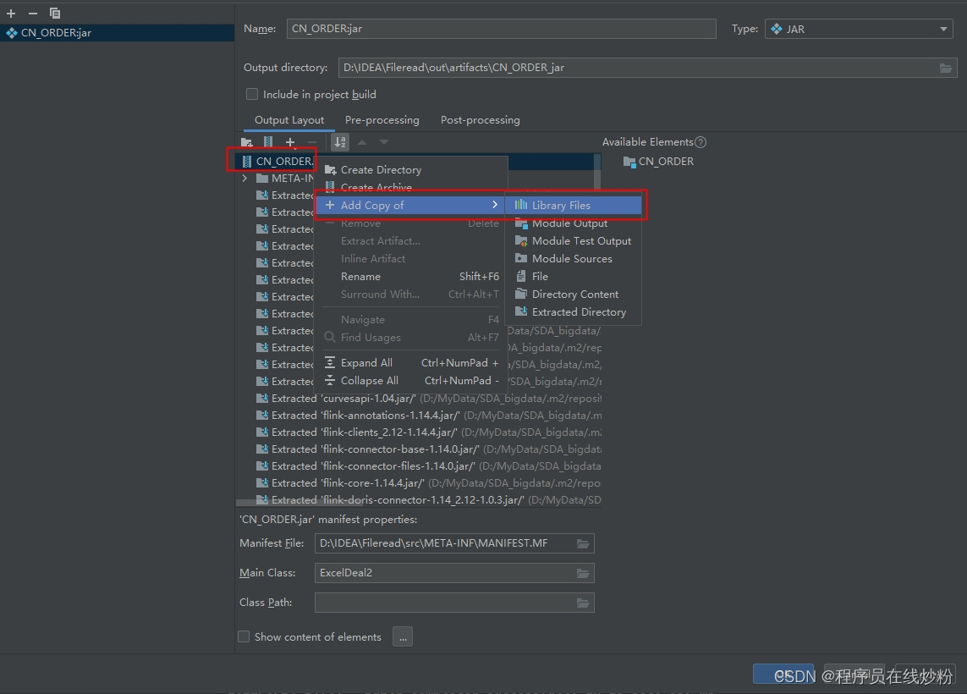Expand the META-INF folder node
Screen dimensions: 967x694
point(244,179)
